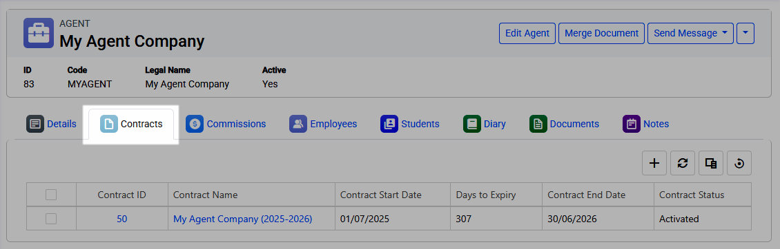Screen dimensions: 780x249
Task: Click the export icon above contracts table
Action: tap(711, 163)
